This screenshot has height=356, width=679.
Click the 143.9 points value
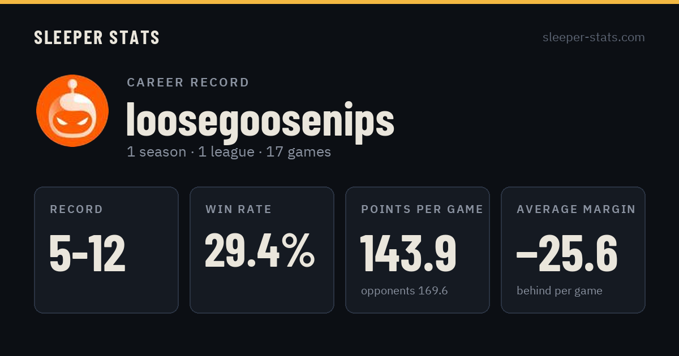point(409,253)
